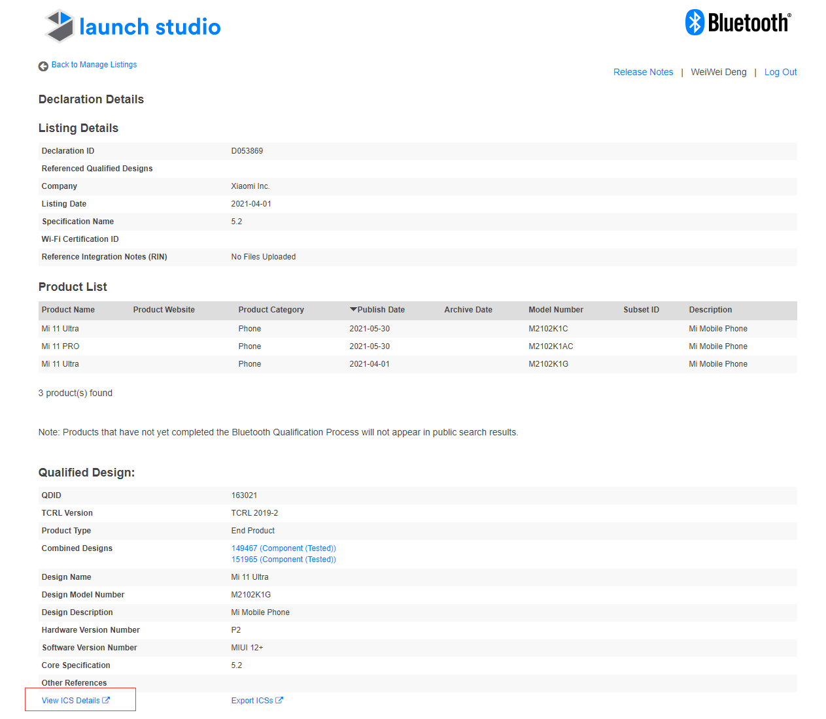826x719 pixels.
Task: Sort product list by Description column
Action: pos(710,310)
